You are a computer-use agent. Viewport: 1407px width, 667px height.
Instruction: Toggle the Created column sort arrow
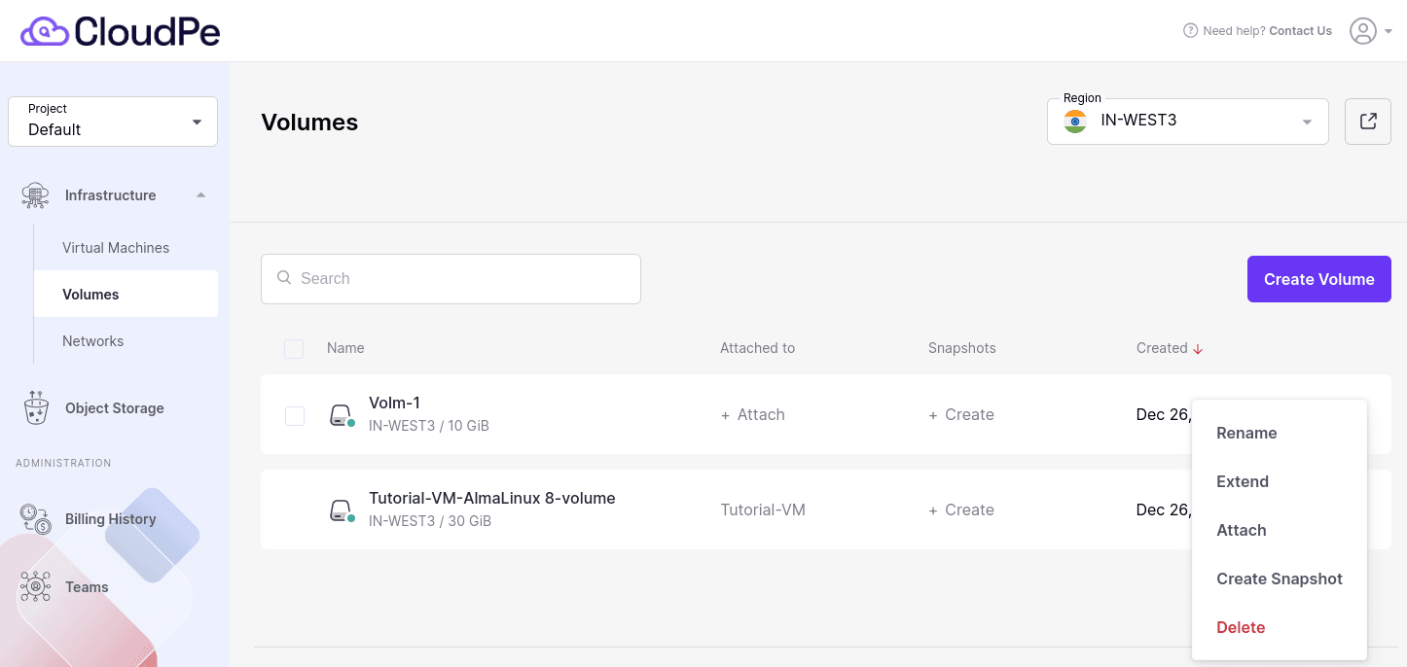click(1196, 347)
